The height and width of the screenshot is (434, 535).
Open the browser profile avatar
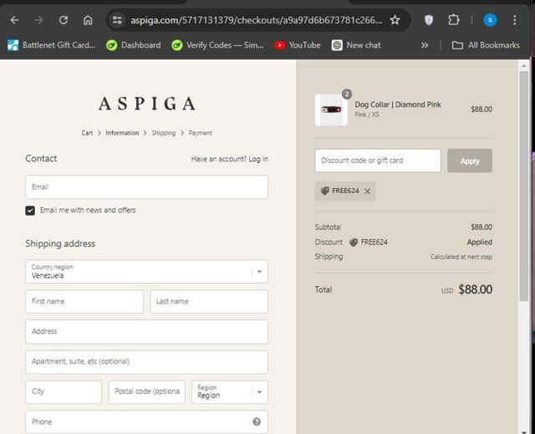490,20
